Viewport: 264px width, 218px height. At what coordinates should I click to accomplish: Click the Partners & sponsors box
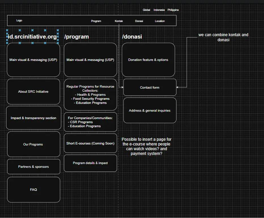click(33, 166)
